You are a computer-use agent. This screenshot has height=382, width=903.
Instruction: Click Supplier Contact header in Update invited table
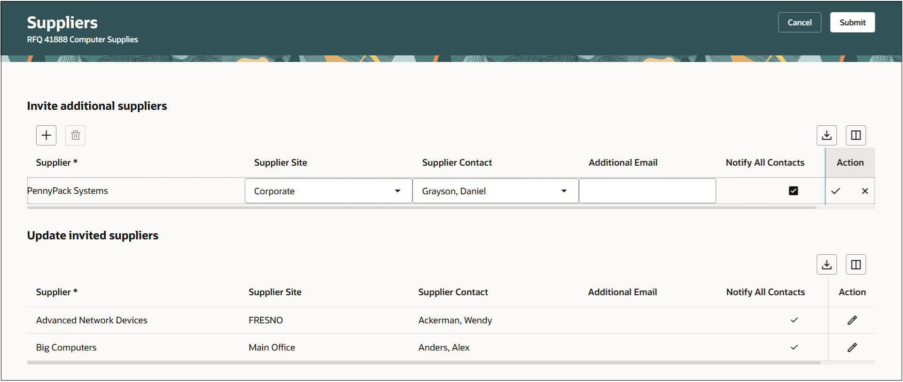pyautogui.click(x=453, y=292)
